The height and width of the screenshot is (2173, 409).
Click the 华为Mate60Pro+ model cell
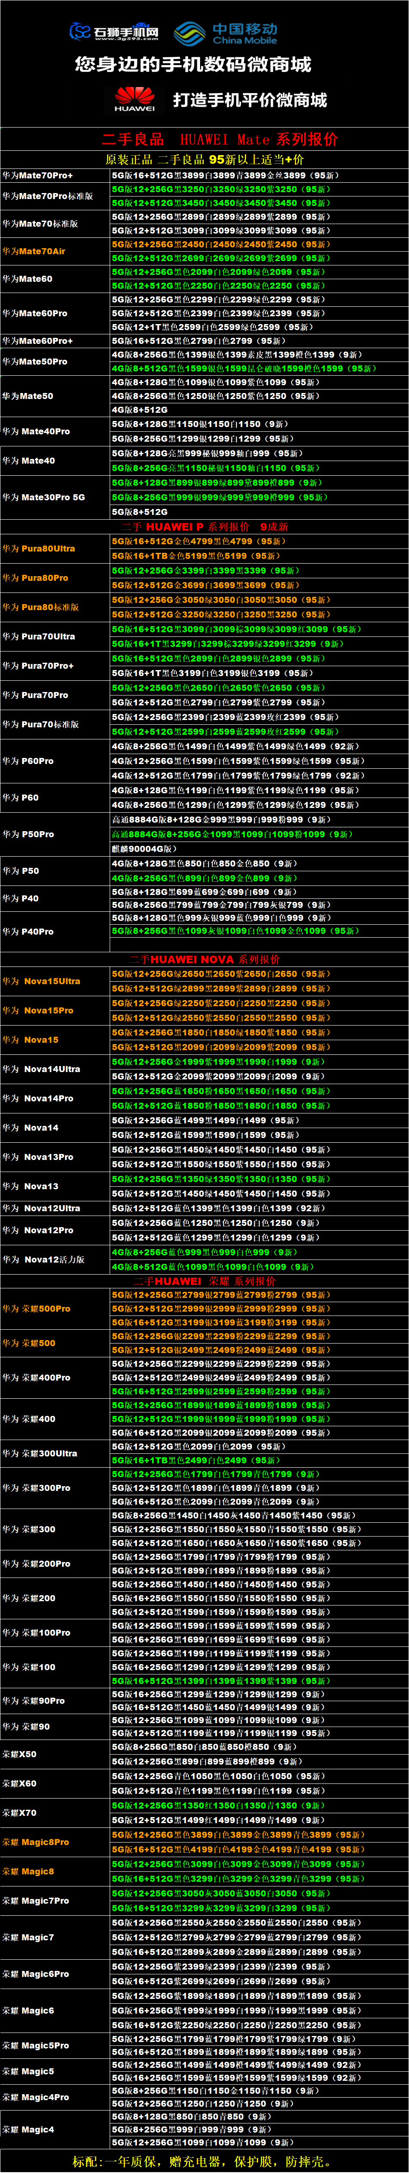(55, 341)
